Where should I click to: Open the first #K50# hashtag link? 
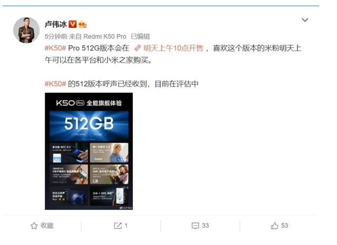click(x=55, y=48)
